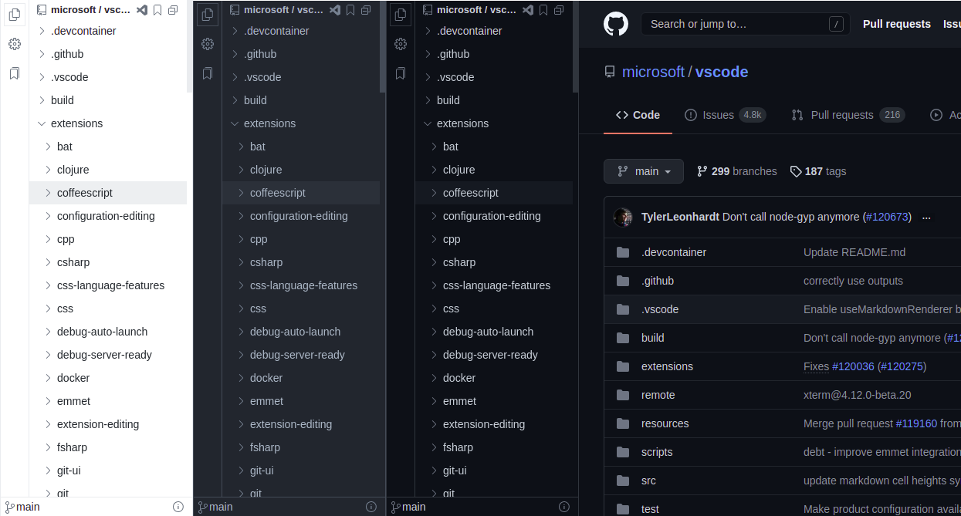The height and width of the screenshot is (516, 961).
Task: View the 187 tags link
Action: [818, 171]
